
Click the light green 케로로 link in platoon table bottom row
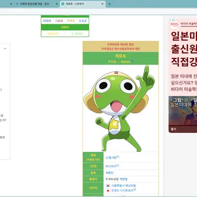coord(77,34)
